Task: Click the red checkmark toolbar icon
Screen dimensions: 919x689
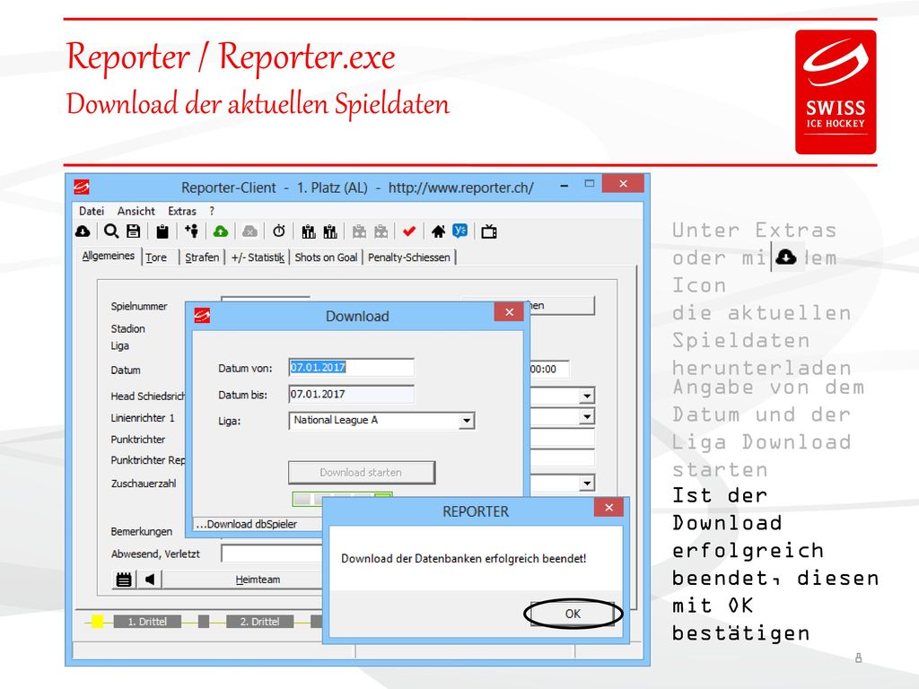Action: coord(409,231)
